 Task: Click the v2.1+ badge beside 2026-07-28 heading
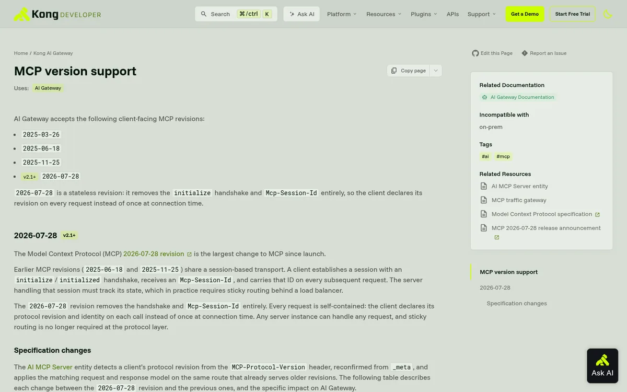click(69, 235)
